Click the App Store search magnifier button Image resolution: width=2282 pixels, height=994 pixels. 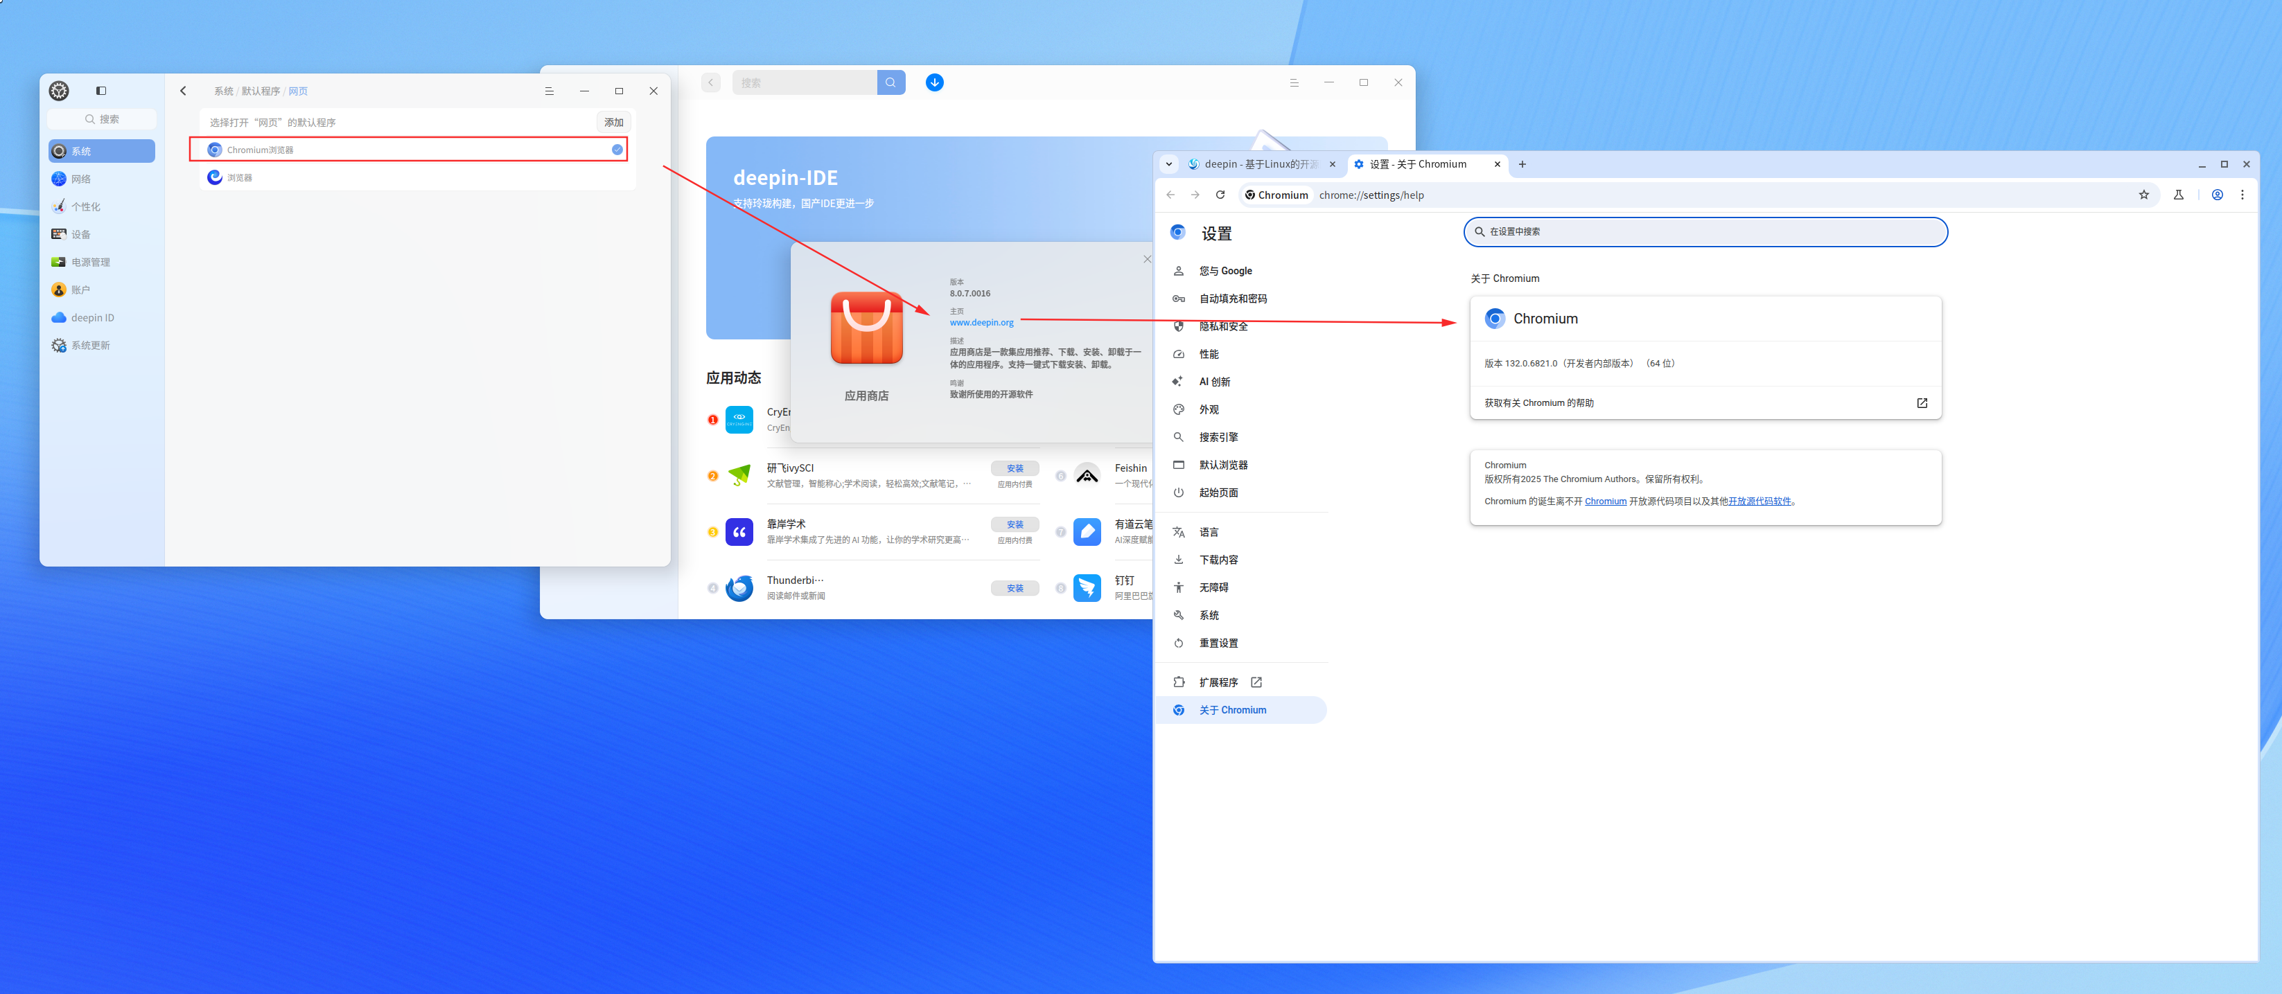[890, 82]
